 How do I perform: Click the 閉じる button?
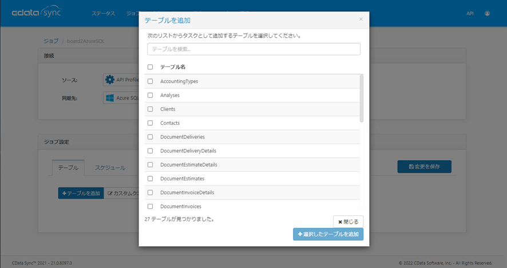click(x=348, y=222)
